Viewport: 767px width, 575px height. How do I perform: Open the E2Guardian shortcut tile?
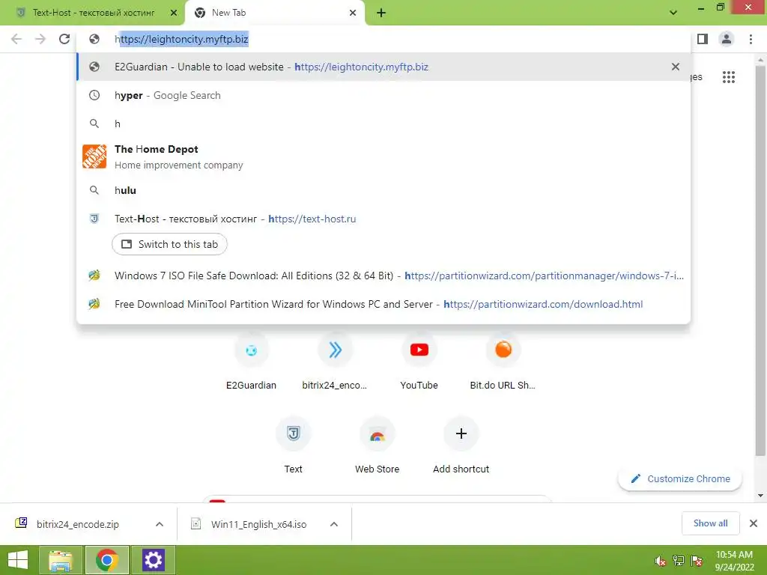coord(251,362)
